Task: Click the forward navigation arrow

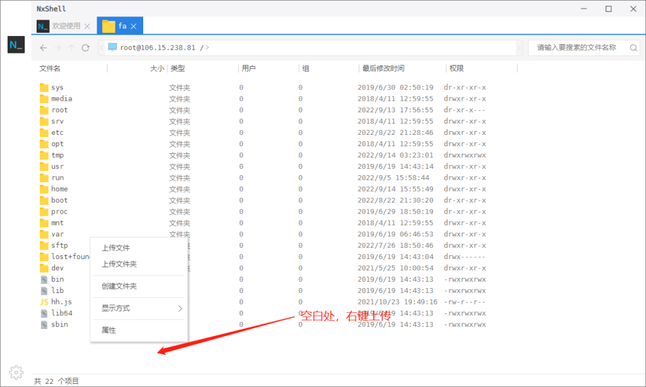Action: 57,48
